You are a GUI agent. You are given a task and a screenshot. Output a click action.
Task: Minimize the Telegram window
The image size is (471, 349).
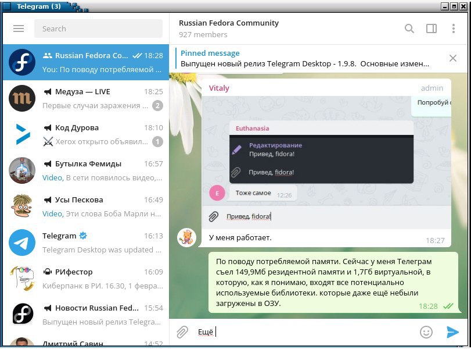pos(445,6)
